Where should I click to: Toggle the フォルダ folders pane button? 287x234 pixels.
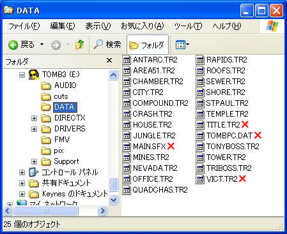tap(147, 45)
